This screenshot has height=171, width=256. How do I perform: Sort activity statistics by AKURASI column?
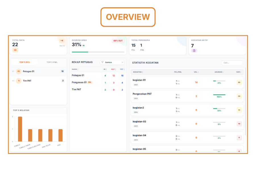[x=219, y=72]
